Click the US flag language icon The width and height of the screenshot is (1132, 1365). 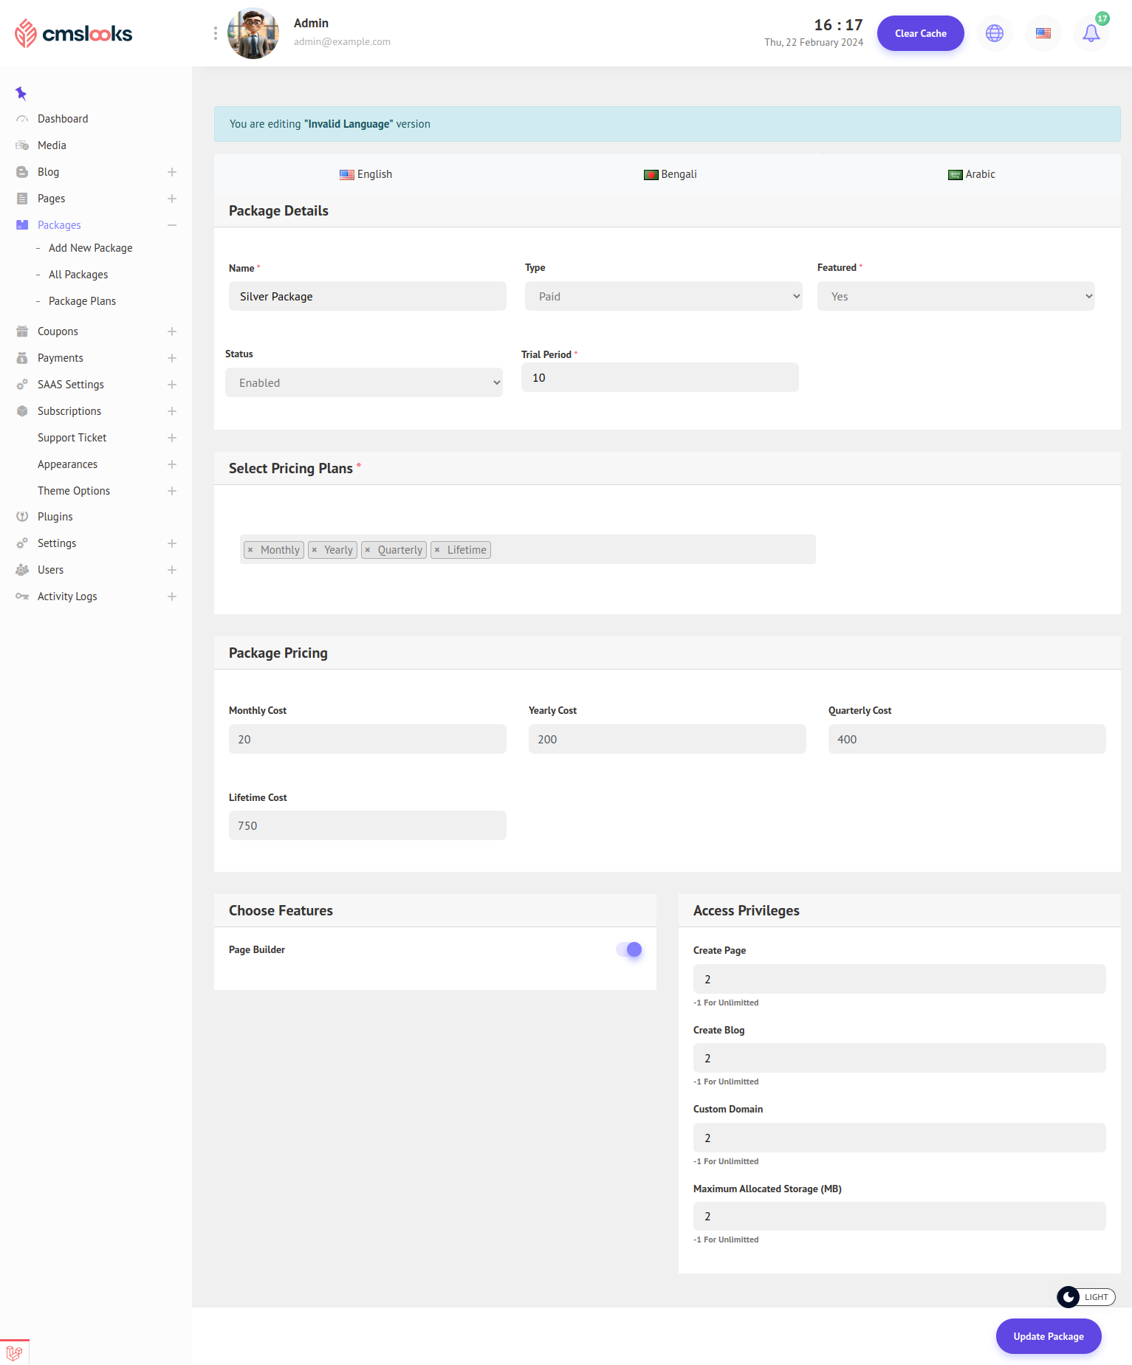click(1043, 33)
